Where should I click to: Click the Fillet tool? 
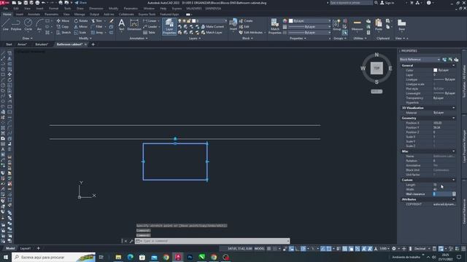pos(97,27)
